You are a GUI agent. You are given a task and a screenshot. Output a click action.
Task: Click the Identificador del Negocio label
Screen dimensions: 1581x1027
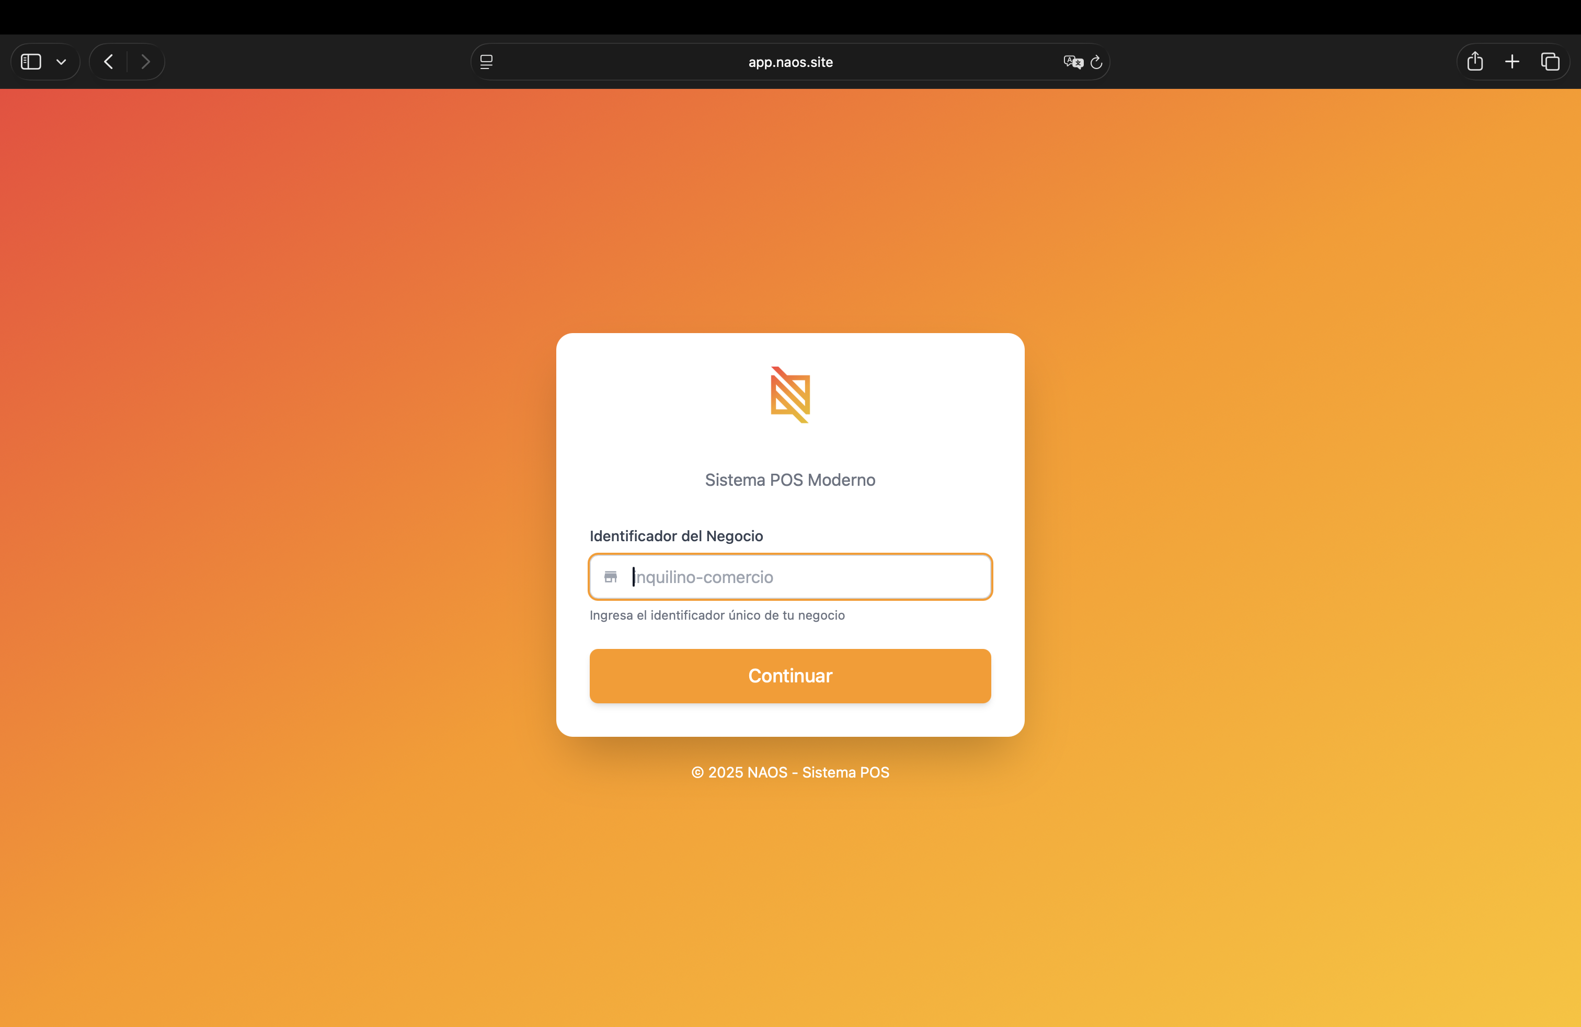[x=676, y=536]
